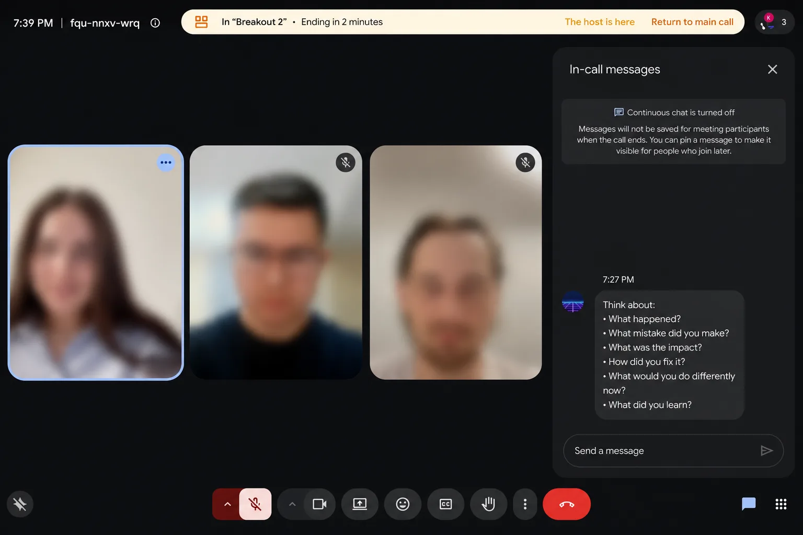Leave the call
Screen dimensions: 803x535
567,504
